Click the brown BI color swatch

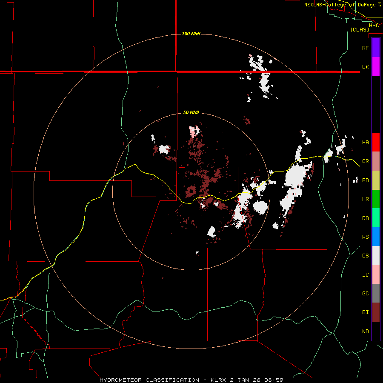[x=376, y=312]
